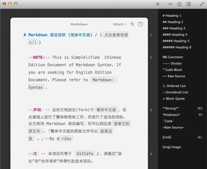Image resolution: width=207 pixels, height=169 pixels.
Task: Click the 'Syntax' link continuation
Action: [36, 87]
